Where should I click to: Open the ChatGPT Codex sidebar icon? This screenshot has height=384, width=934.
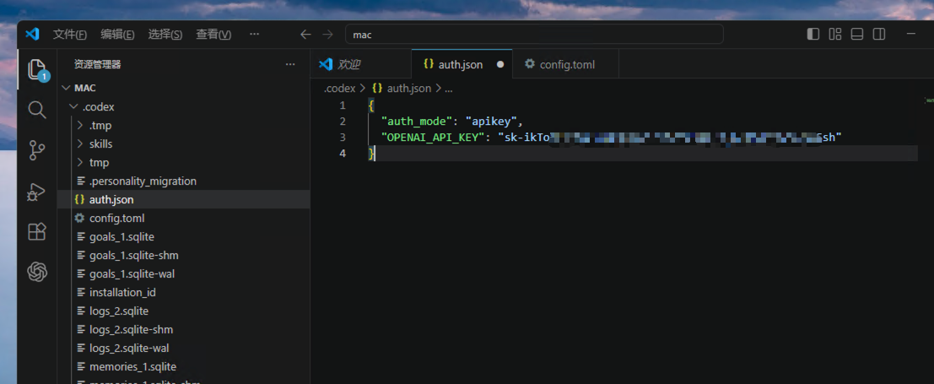pos(37,272)
